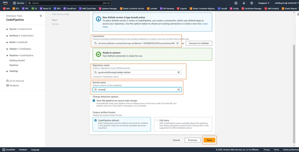Image resolution: width=299 pixels, height=152 pixels.
Task: Click the Previous button
Action: pos(193,140)
